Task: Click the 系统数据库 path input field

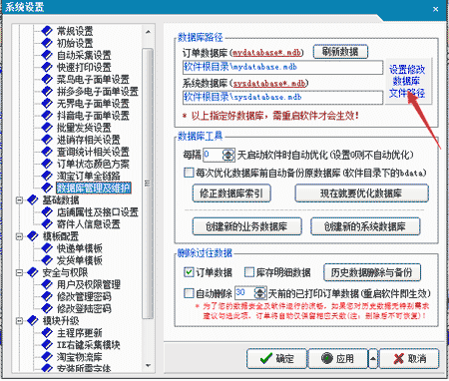Action: point(282,98)
